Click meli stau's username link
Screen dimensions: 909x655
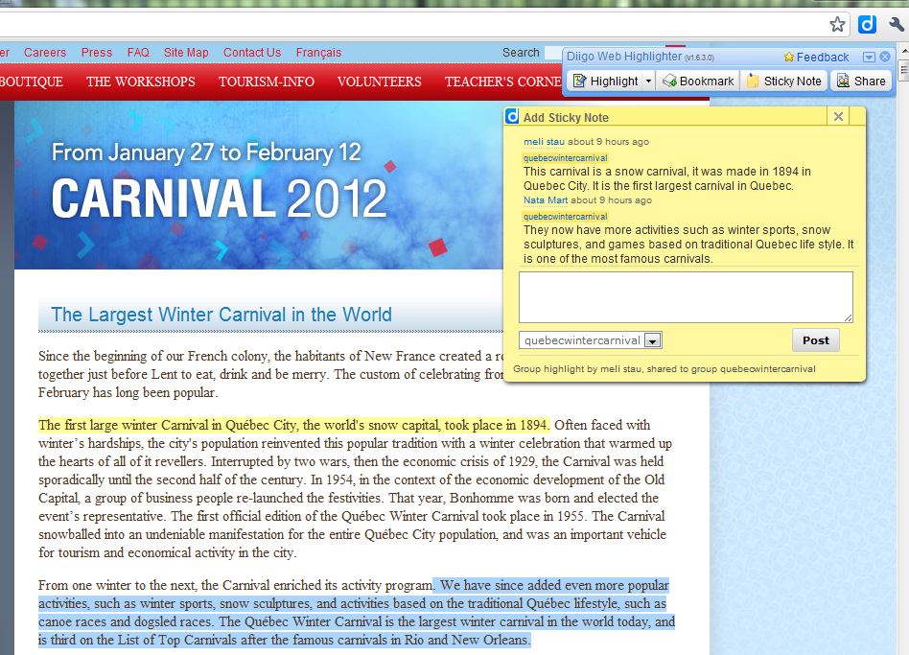point(544,142)
